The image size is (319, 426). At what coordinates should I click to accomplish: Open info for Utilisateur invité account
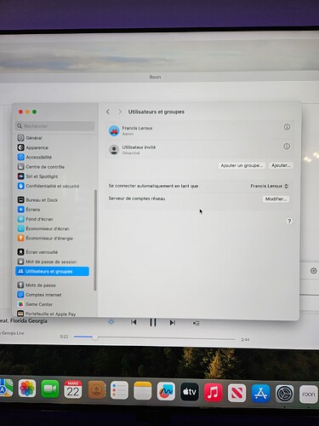287,147
